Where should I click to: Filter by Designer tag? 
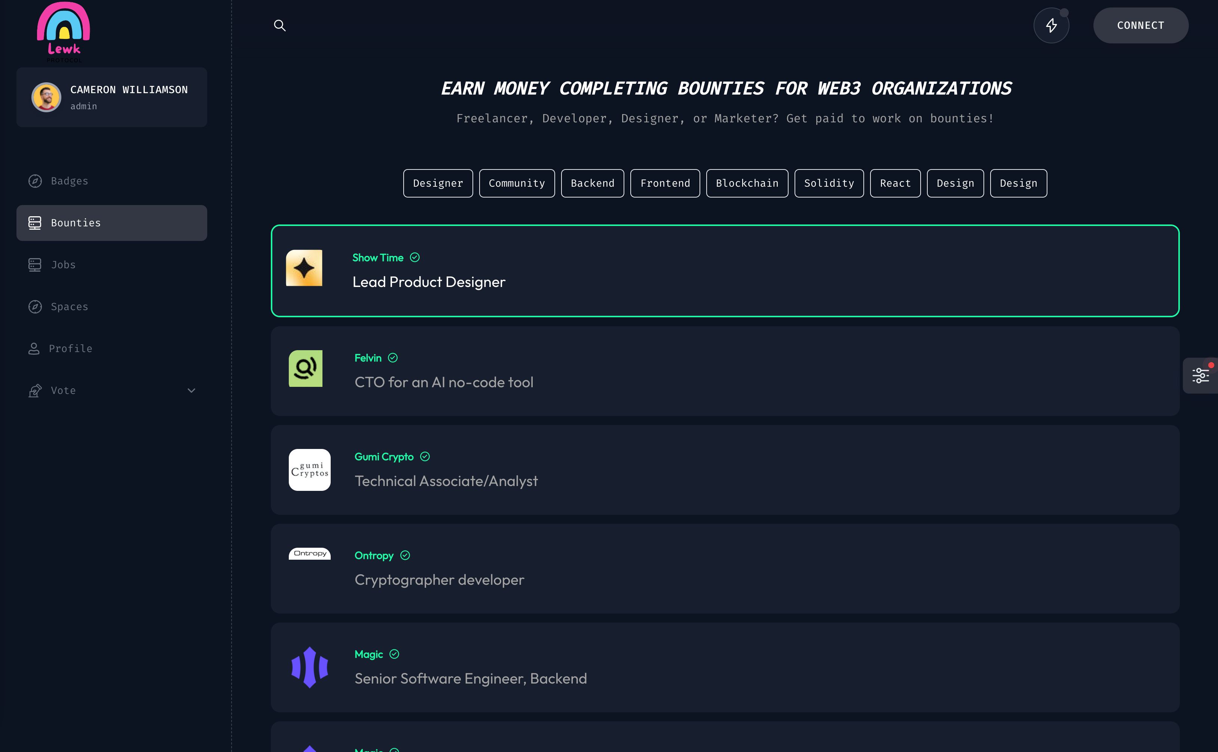[438, 184]
